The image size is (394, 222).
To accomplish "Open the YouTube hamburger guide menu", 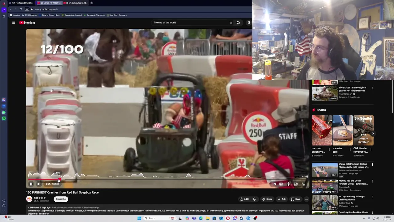I will [14, 23].
